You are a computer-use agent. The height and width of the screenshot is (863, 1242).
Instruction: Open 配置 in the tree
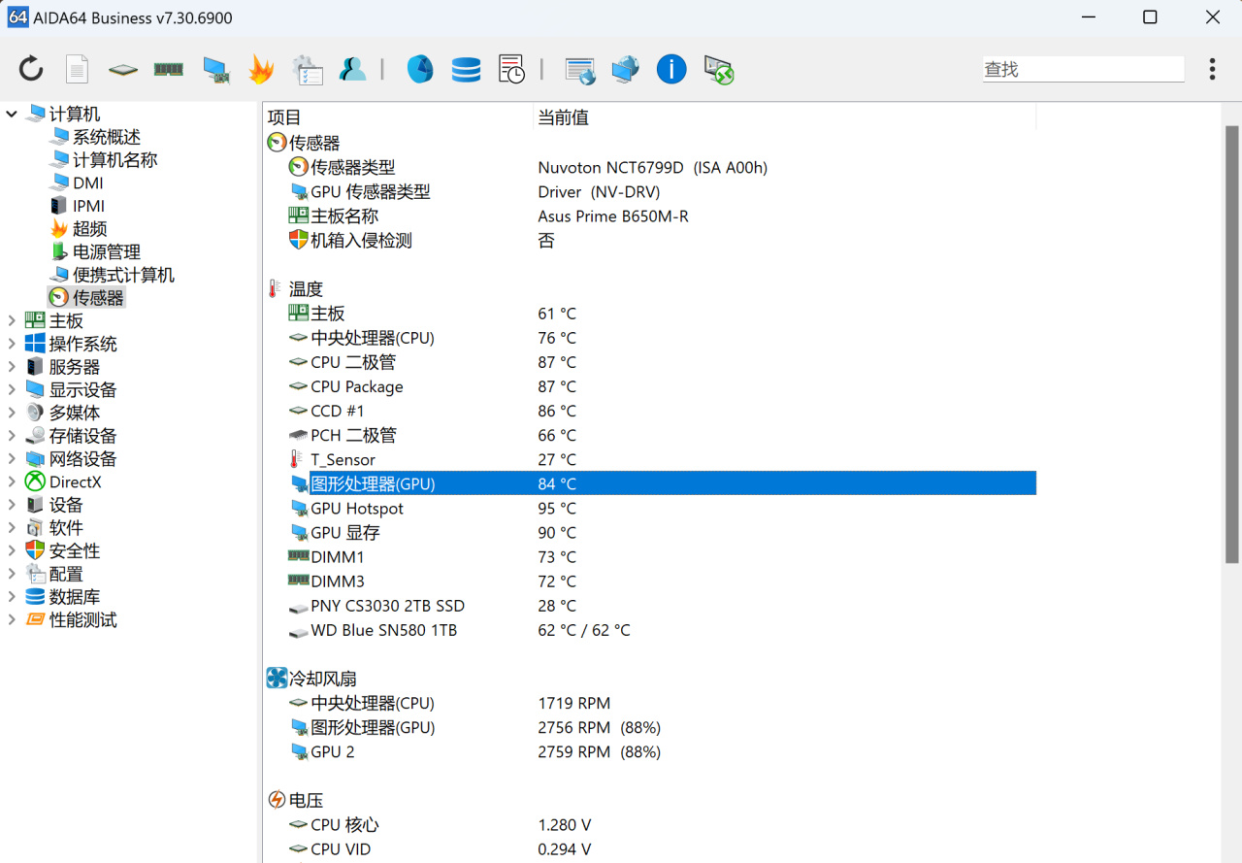pyautogui.click(x=66, y=574)
